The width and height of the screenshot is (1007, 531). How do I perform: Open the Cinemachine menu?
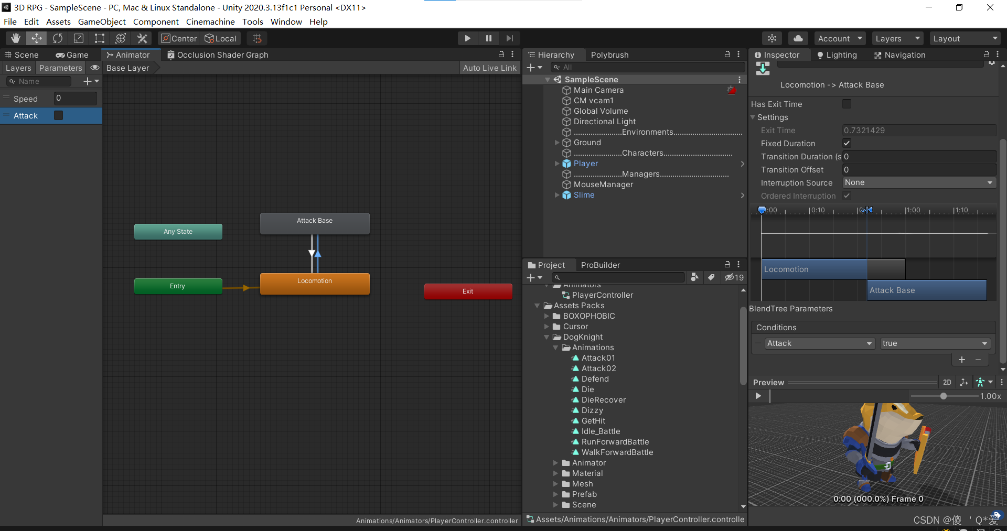point(210,21)
